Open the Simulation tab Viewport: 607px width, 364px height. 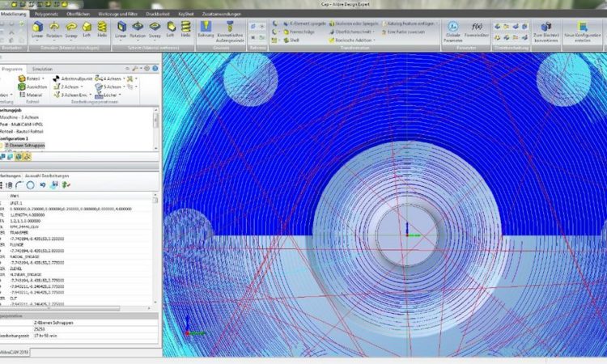point(44,70)
